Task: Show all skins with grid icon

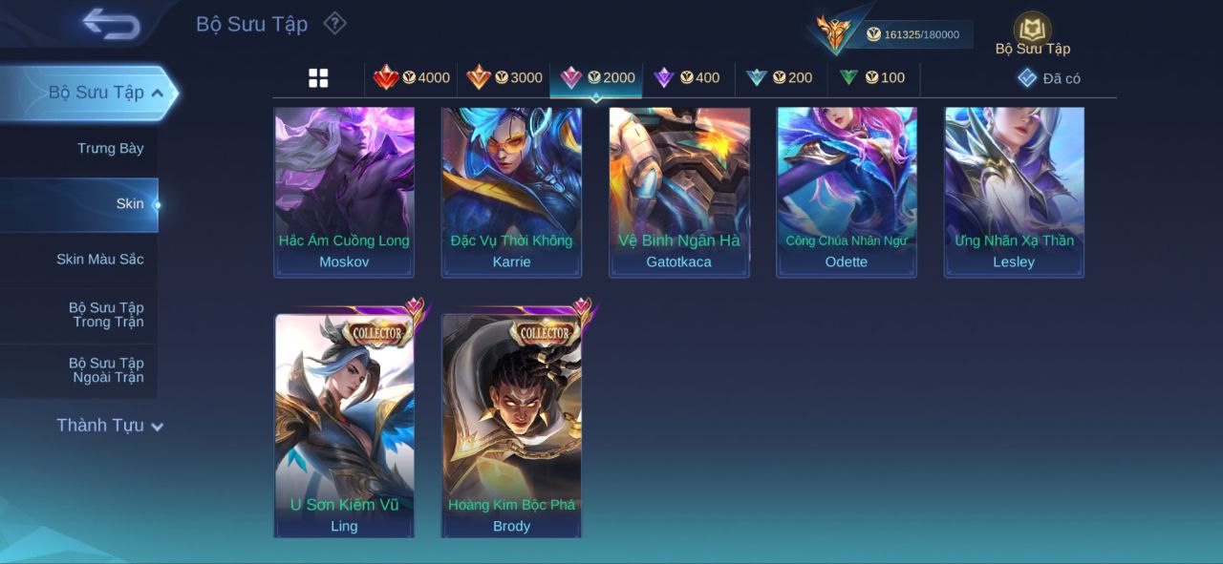Action: pos(318,78)
